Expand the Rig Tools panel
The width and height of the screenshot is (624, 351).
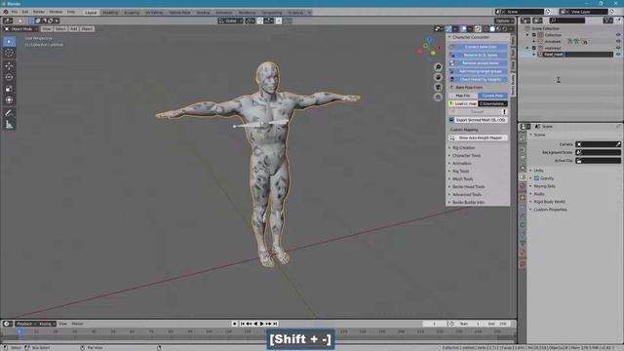(460, 172)
